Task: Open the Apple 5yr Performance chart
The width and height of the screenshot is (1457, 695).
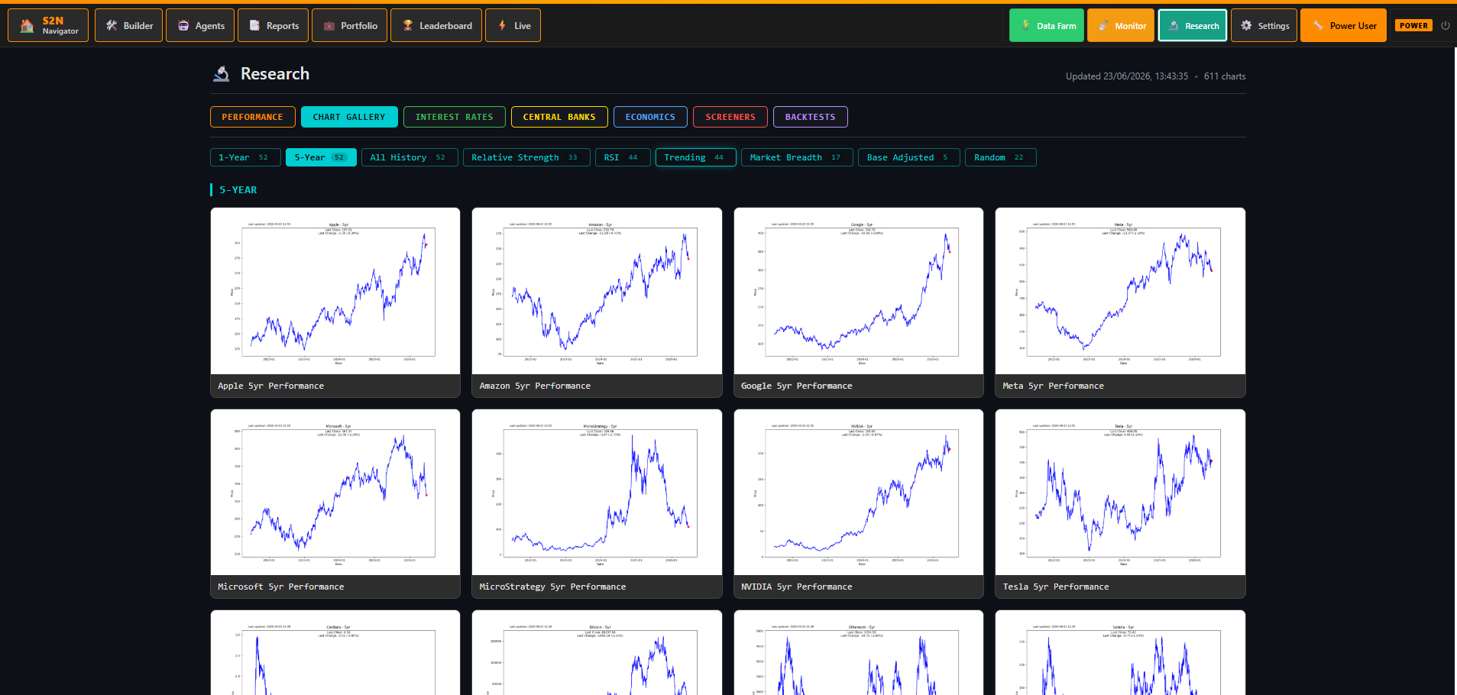Action: (x=335, y=302)
